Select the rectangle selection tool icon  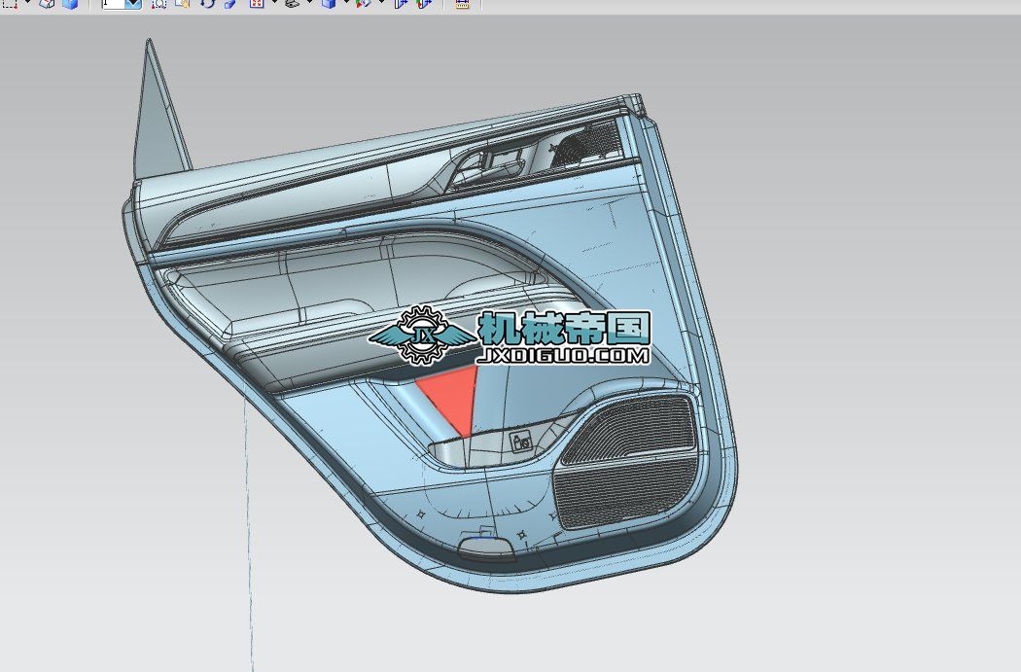tap(9, 3)
